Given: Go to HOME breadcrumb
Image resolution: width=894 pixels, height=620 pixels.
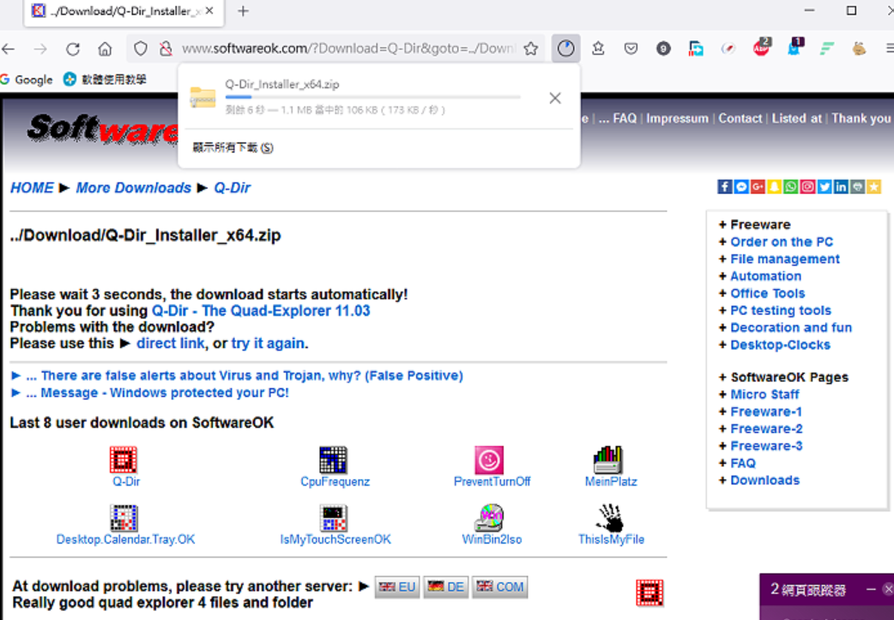Looking at the screenshot, I should click(x=32, y=188).
